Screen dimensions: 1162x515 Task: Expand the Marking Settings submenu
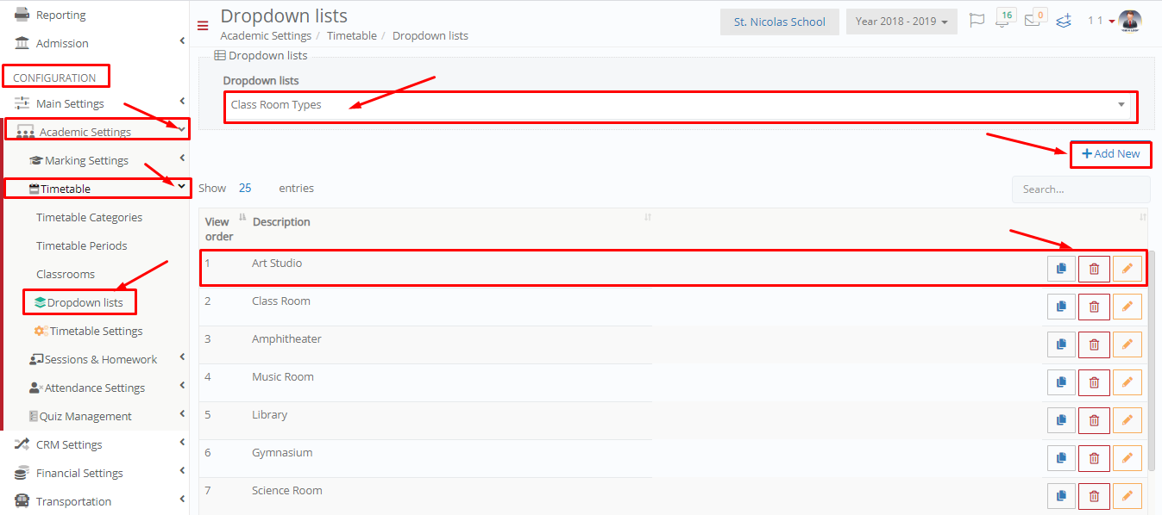pyautogui.click(x=97, y=160)
